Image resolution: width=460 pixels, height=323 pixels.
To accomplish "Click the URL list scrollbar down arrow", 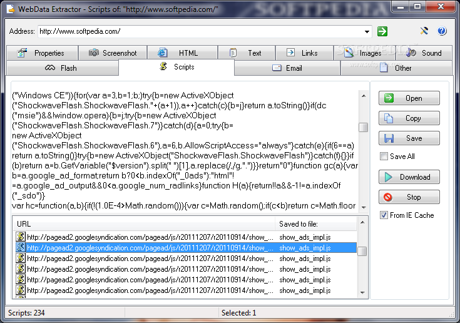I will point(362,292).
